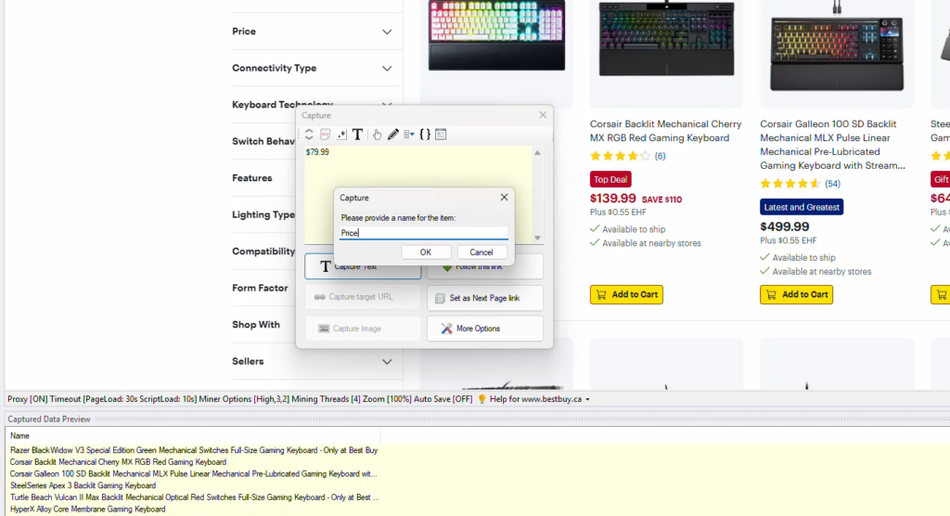Click the $499.99 price text

click(x=785, y=226)
